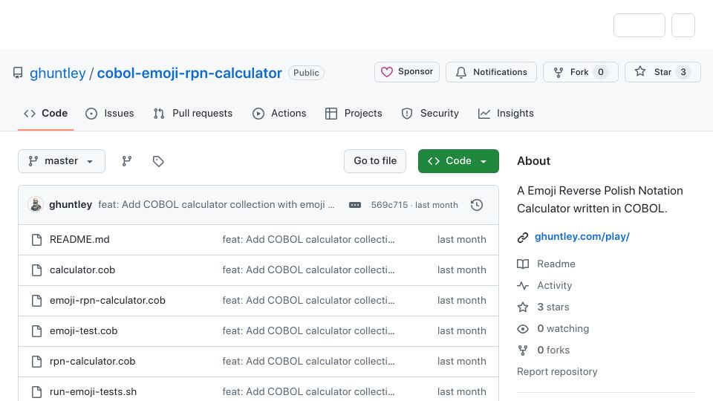Click the Go to file button
Screen dimensions: 713x401
[375, 161]
